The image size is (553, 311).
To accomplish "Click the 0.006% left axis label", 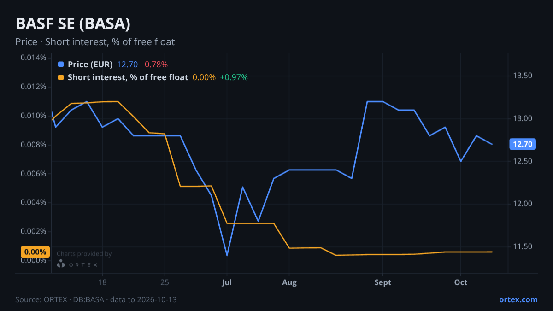I will [x=33, y=174].
